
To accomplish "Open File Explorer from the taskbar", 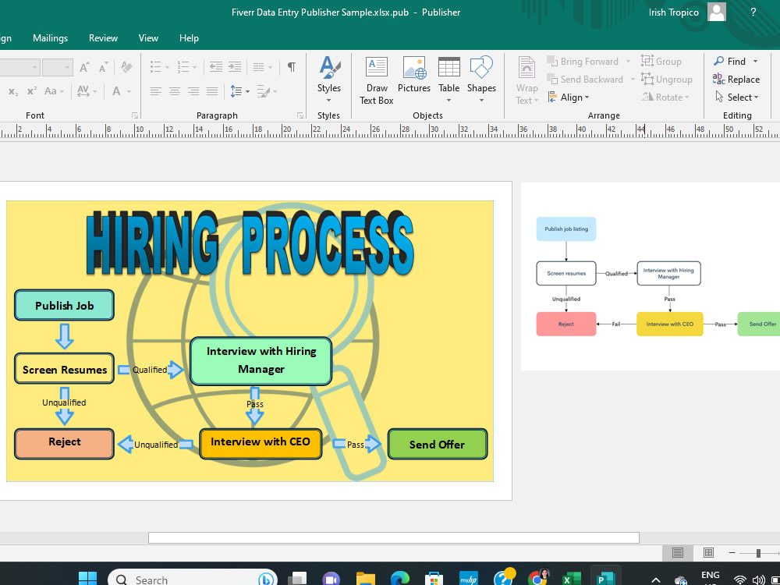I will coord(366,579).
